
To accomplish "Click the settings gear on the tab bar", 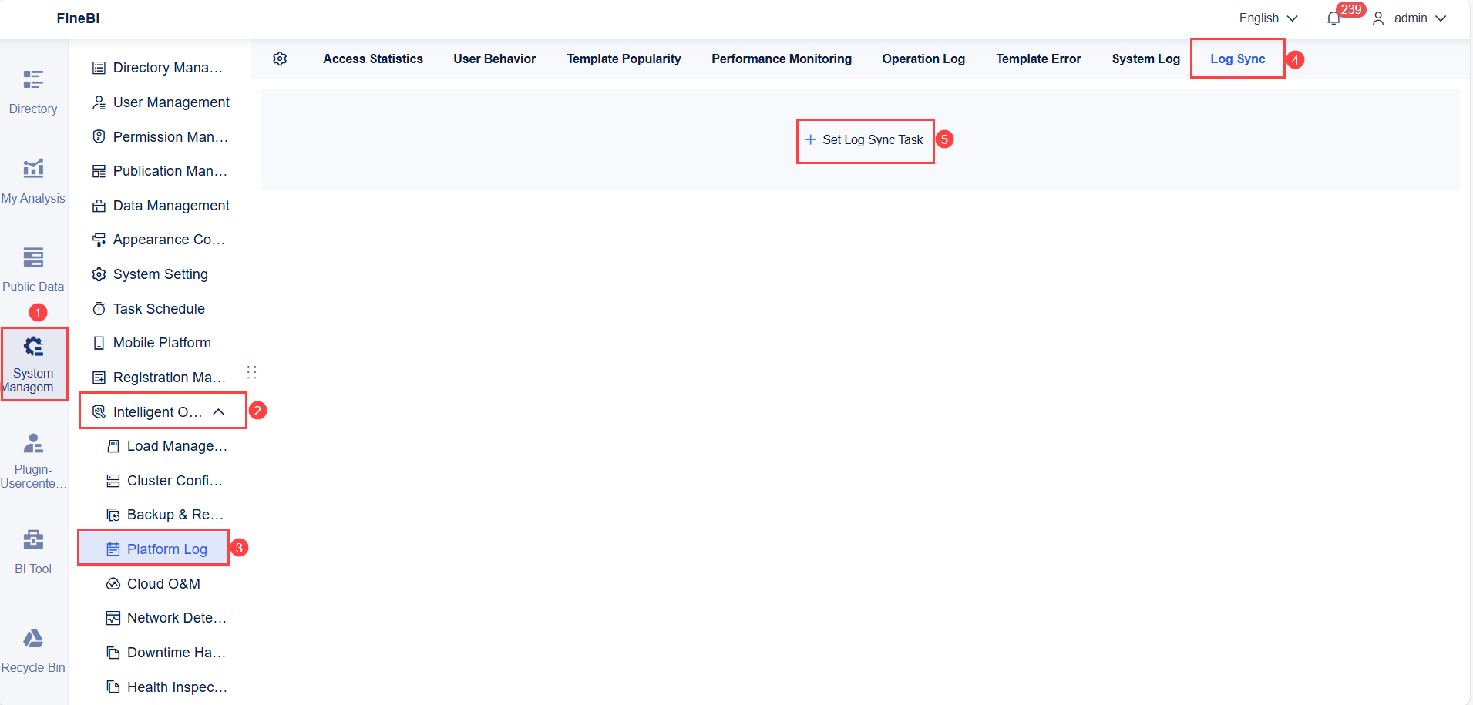I will (280, 59).
